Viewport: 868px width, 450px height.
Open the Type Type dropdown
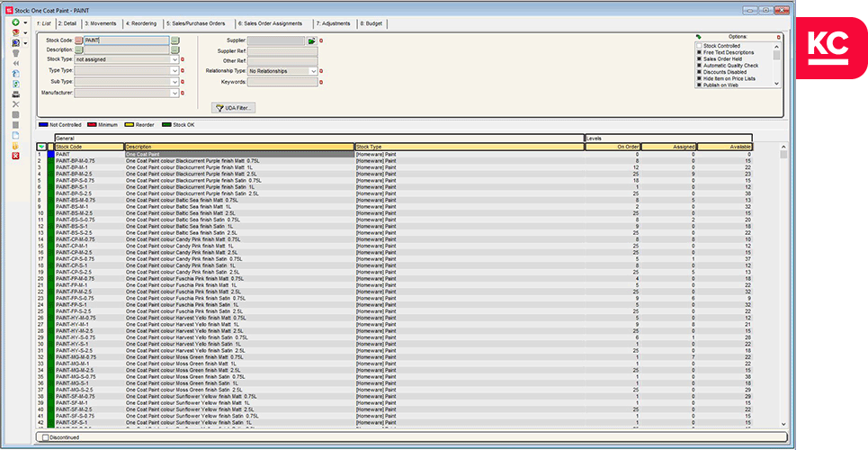pyautogui.click(x=174, y=71)
